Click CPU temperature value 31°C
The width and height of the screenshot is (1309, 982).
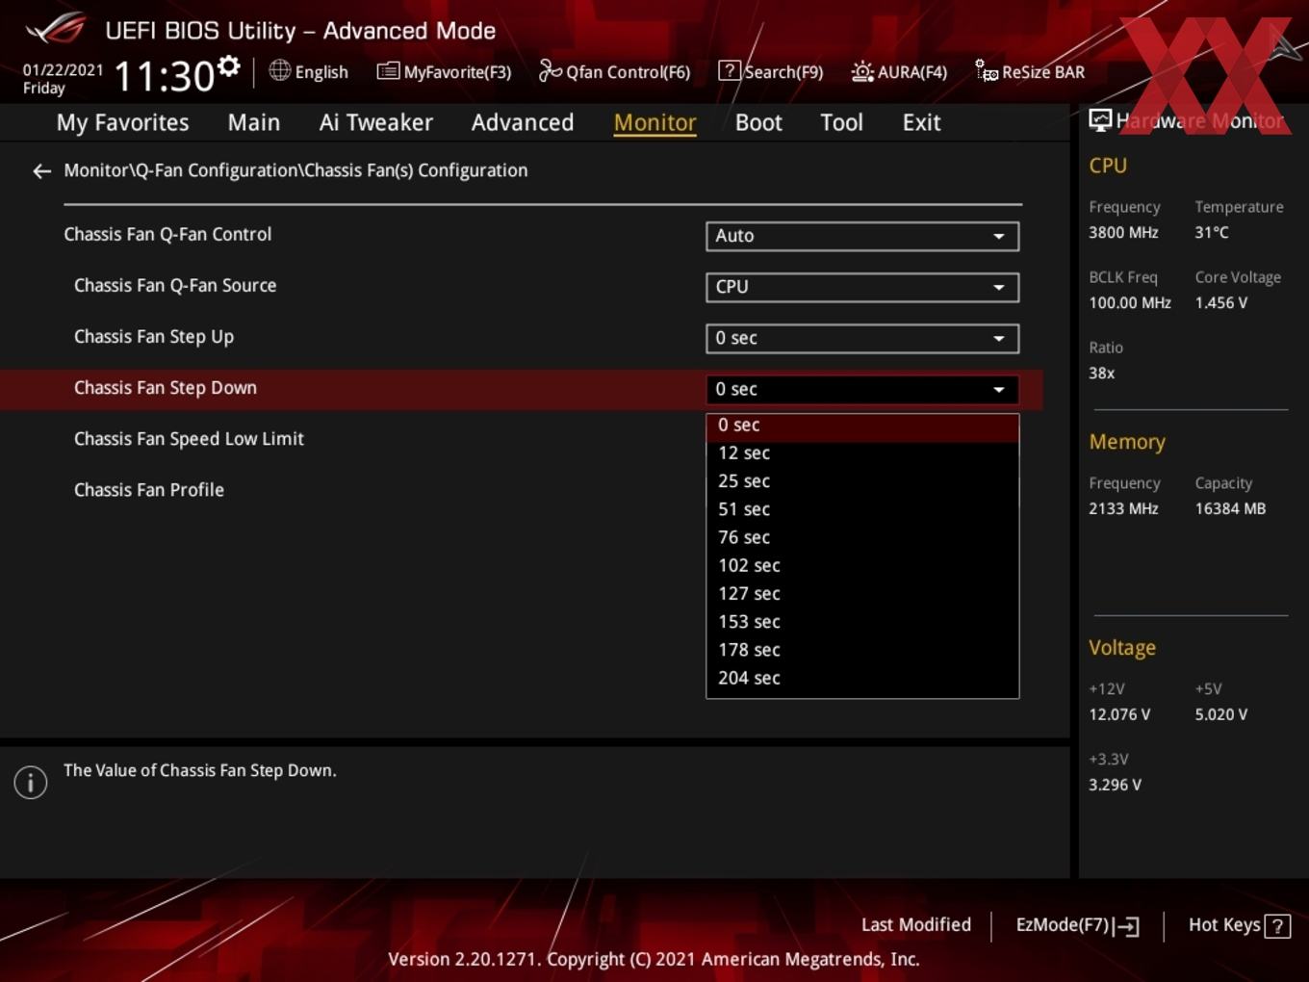coord(1212,233)
